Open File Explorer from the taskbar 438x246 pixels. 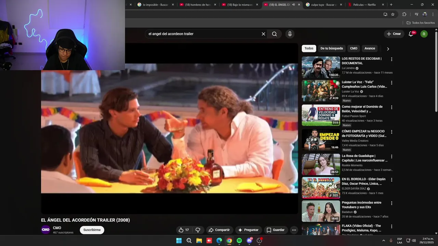pyautogui.click(x=199, y=241)
